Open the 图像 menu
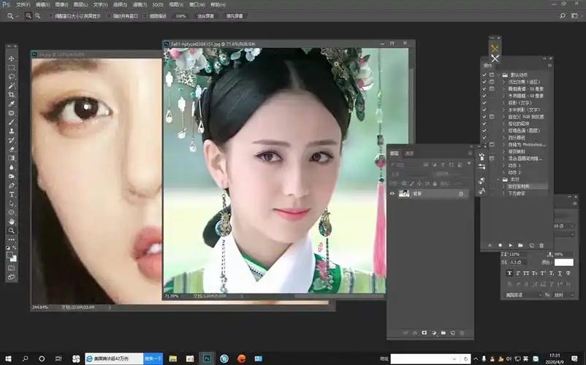 click(x=61, y=5)
